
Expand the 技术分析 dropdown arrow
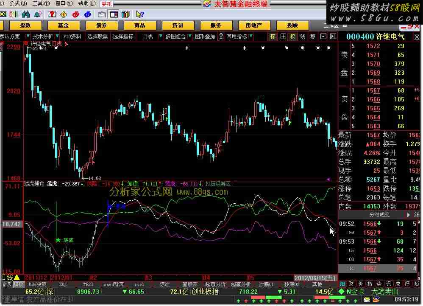pyautogui.click(x=57, y=36)
